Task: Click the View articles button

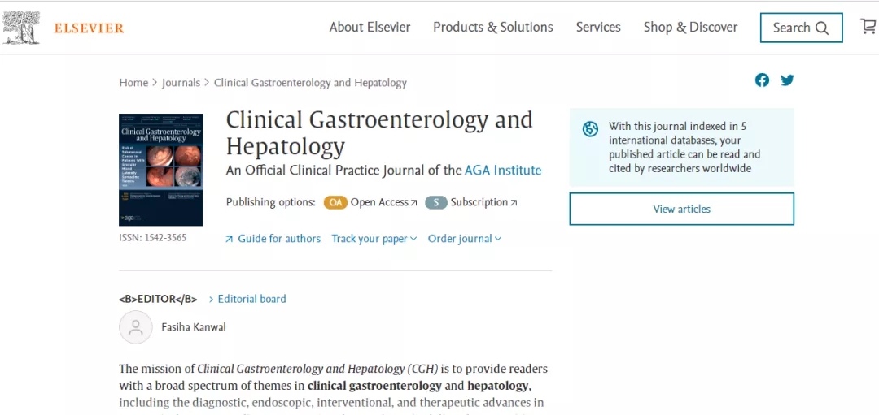Action: tap(681, 209)
